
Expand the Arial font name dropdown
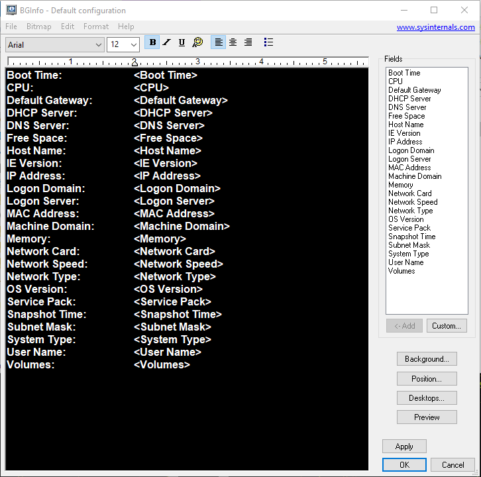tap(97, 44)
